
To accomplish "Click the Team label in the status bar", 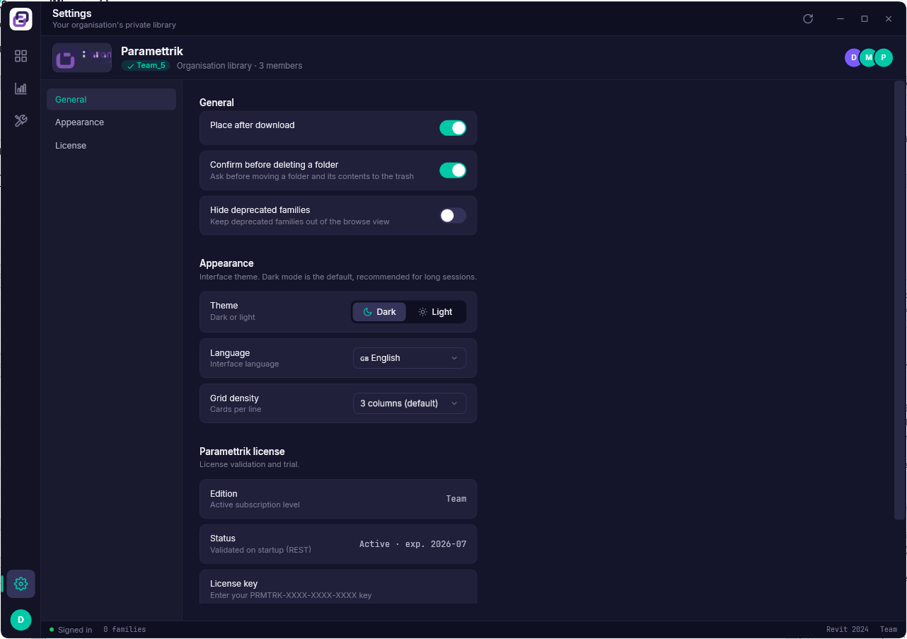I will [889, 630].
